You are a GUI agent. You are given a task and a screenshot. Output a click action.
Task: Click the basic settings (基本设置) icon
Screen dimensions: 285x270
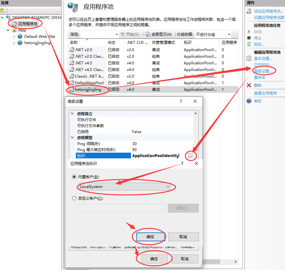[249, 59]
